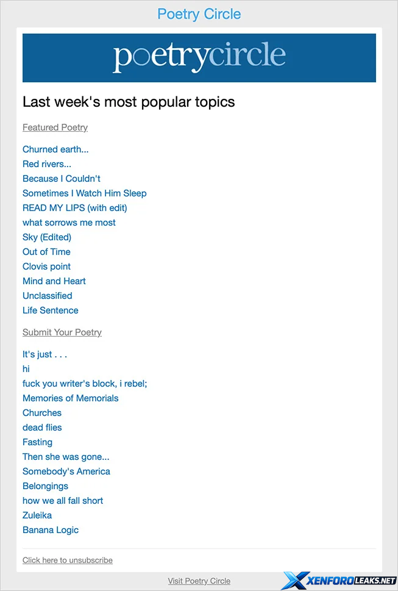The height and width of the screenshot is (591, 398).
Task: Open 'Then she was gone...' topic
Action: (66, 457)
